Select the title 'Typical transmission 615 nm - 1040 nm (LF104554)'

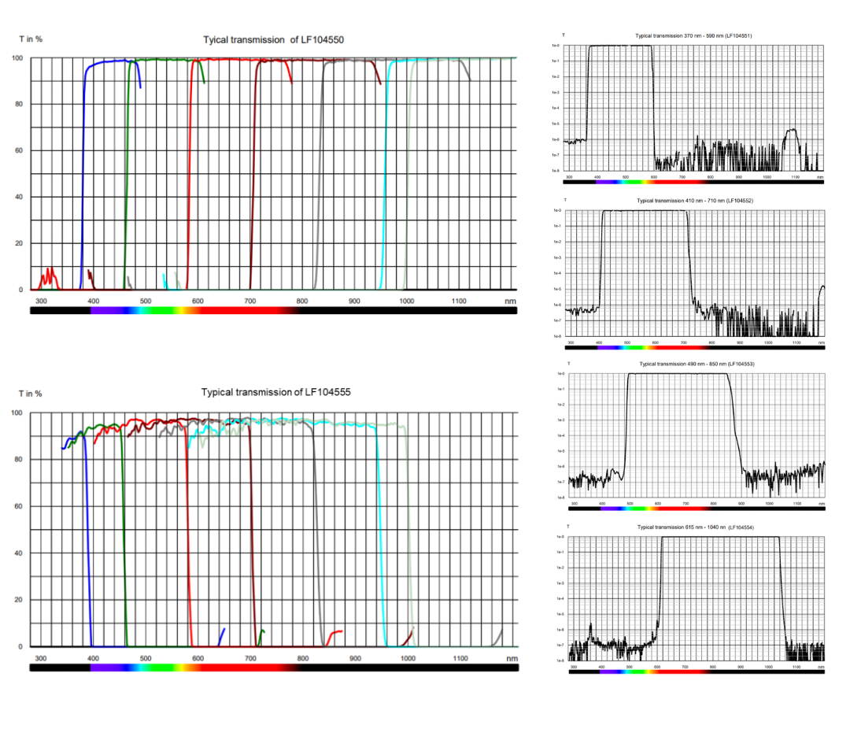[696, 527]
